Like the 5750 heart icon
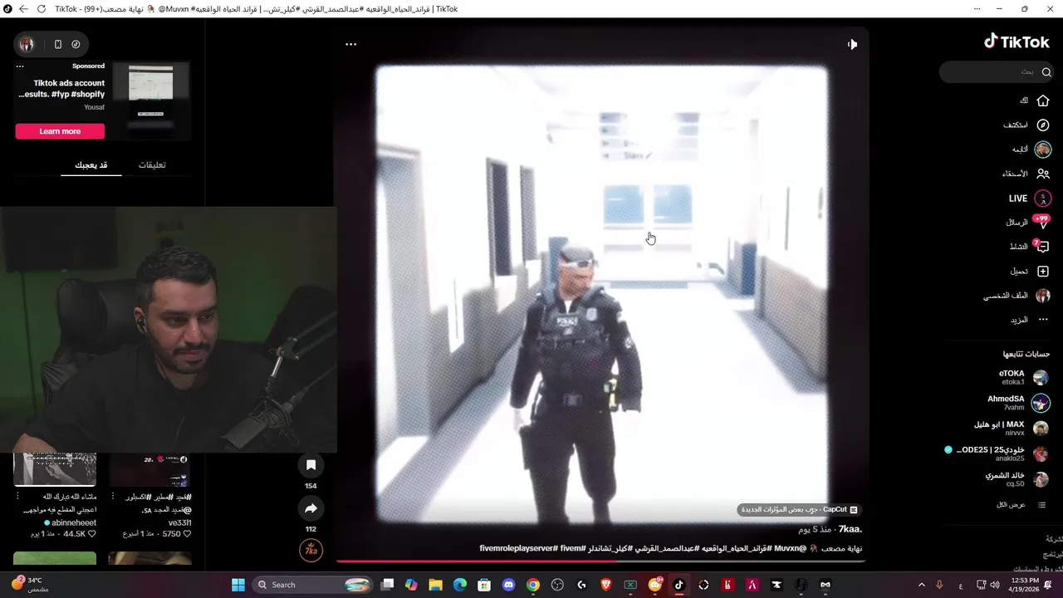 187,534
